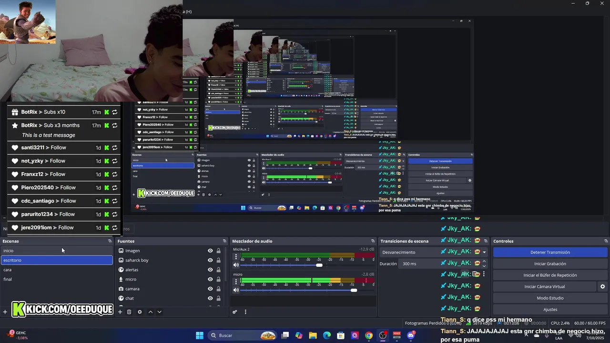Undock the Controles panel
Image resolution: width=610 pixels, height=343 pixels.
[x=606, y=241]
